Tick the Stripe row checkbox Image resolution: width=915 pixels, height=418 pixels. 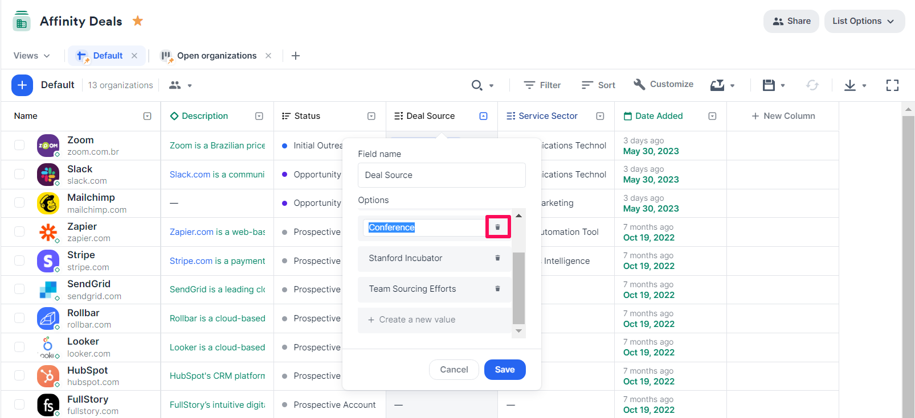[19, 261]
